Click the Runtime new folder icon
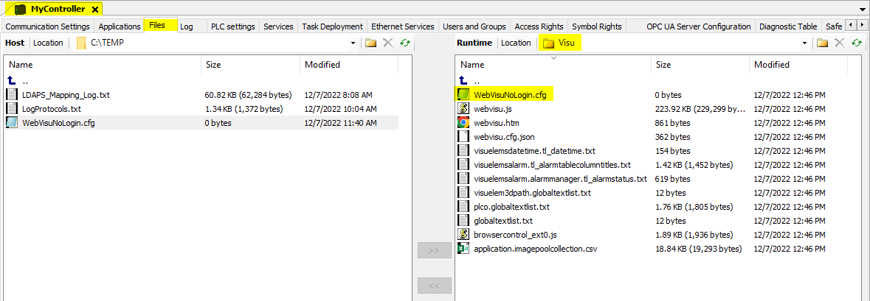 point(822,43)
